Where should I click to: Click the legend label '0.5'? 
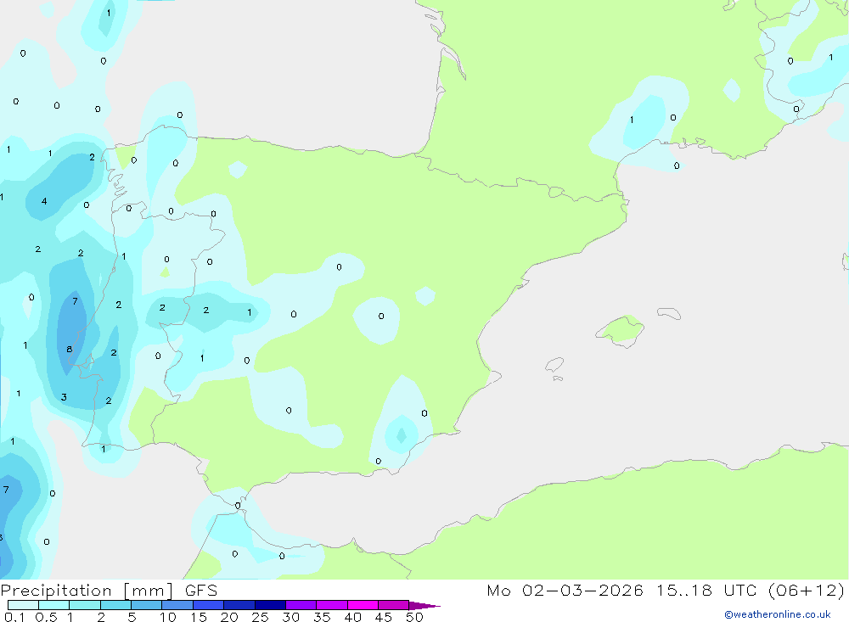pyautogui.click(x=46, y=617)
